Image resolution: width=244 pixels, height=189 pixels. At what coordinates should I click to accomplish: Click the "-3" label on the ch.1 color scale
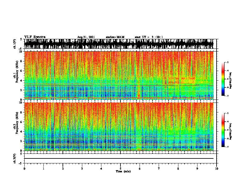click(227, 62)
